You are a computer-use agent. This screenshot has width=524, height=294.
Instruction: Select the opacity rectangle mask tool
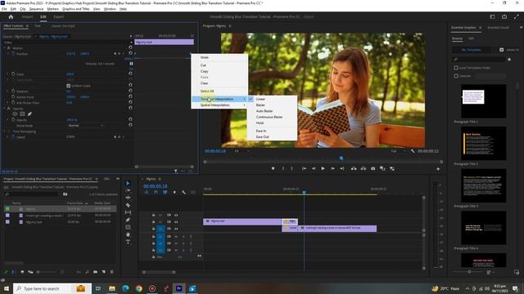pyautogui.click(x=22, y=114)
